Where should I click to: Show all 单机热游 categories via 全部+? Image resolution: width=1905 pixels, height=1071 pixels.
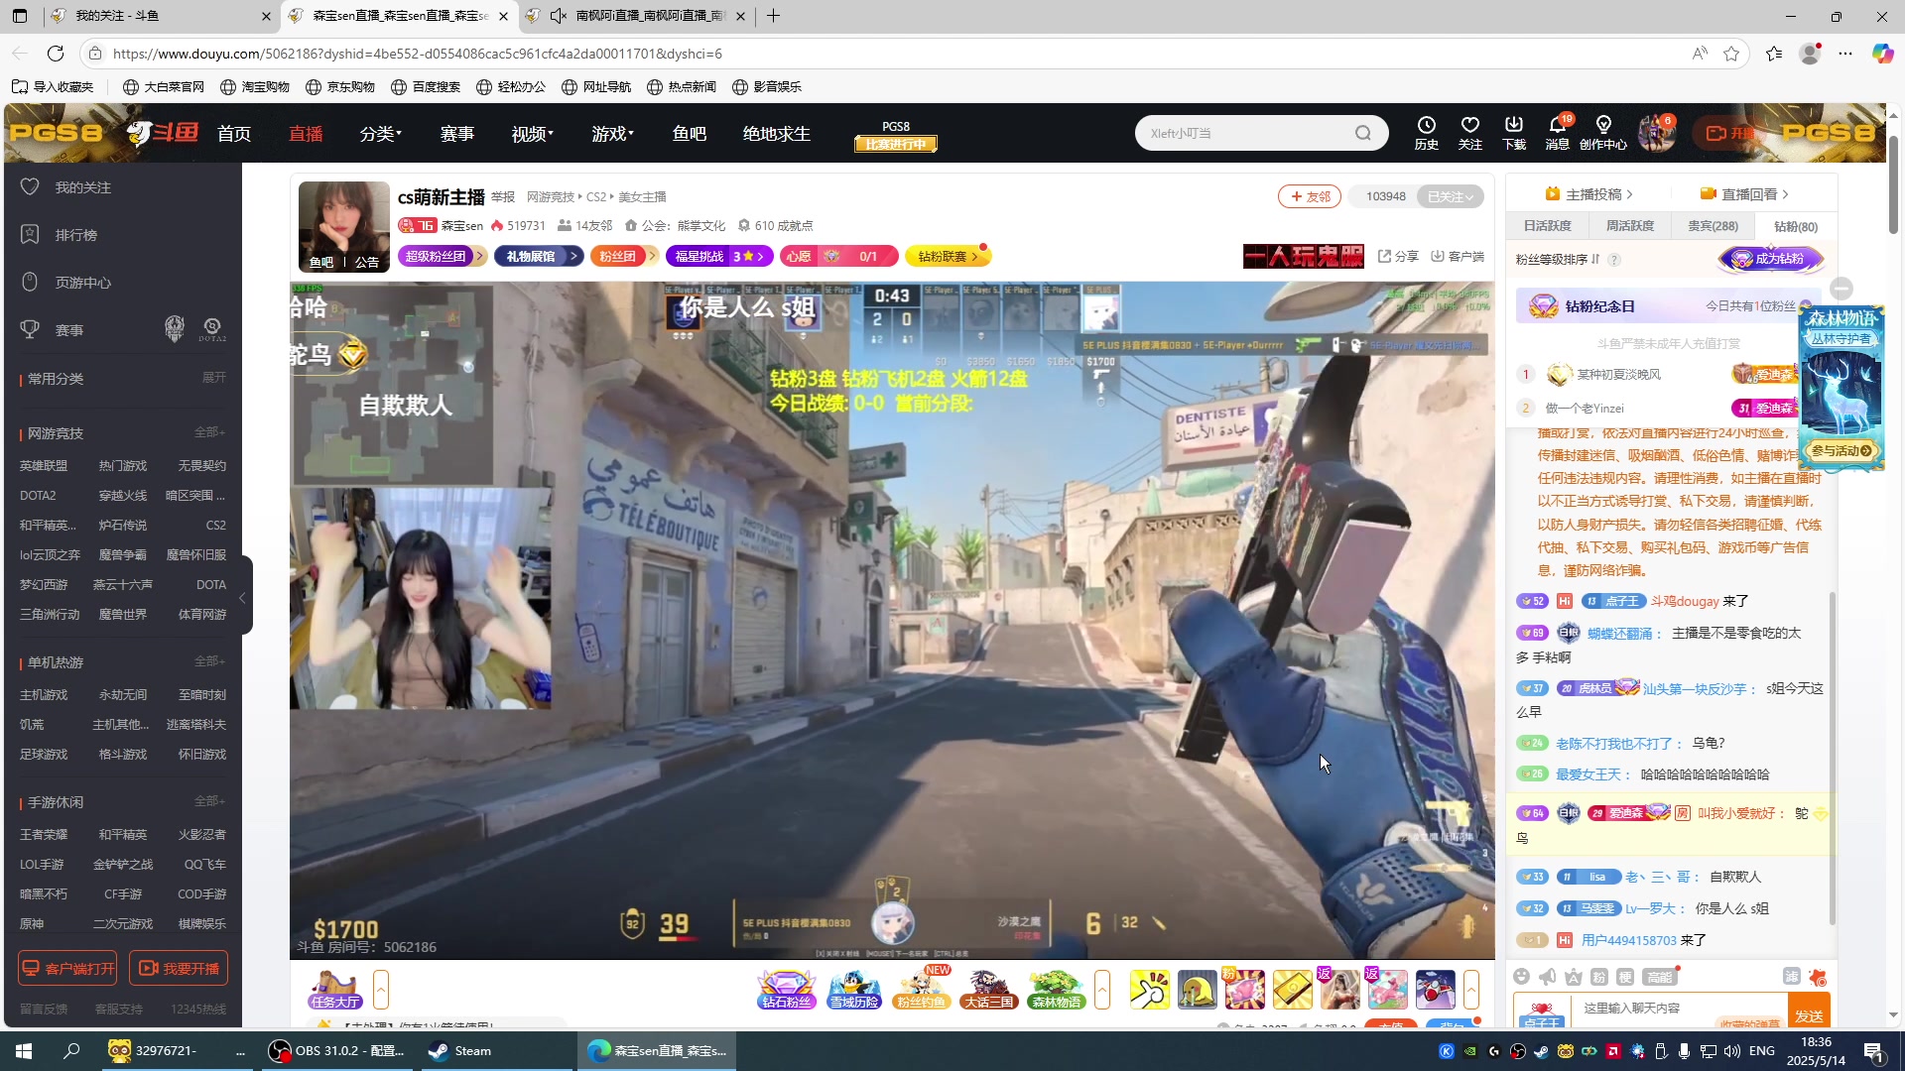coord(209,661)
